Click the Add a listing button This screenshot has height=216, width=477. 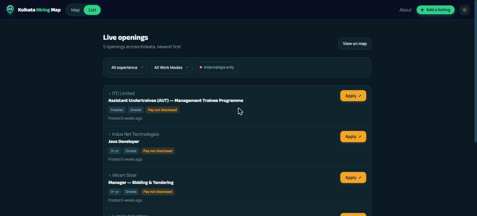click(435, 10)
